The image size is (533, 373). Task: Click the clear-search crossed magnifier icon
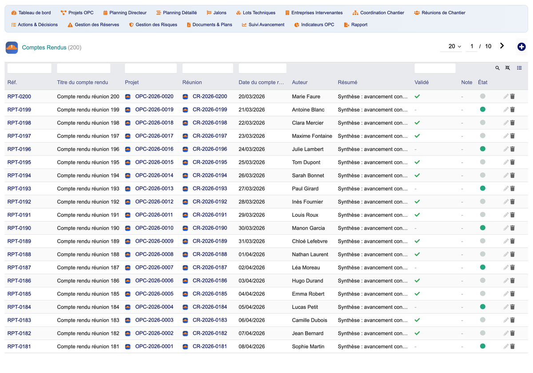[x=508, y=68]
